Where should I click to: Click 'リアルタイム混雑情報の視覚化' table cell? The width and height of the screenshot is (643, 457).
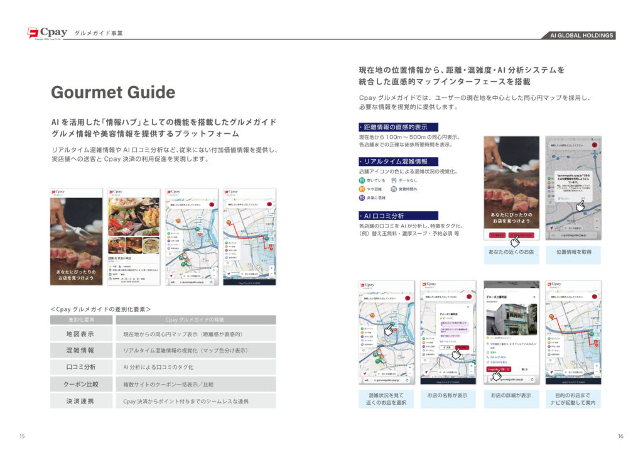196,350
